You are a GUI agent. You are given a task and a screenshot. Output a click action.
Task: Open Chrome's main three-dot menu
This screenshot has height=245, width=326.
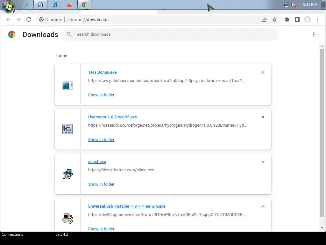(x=318, y=19)
